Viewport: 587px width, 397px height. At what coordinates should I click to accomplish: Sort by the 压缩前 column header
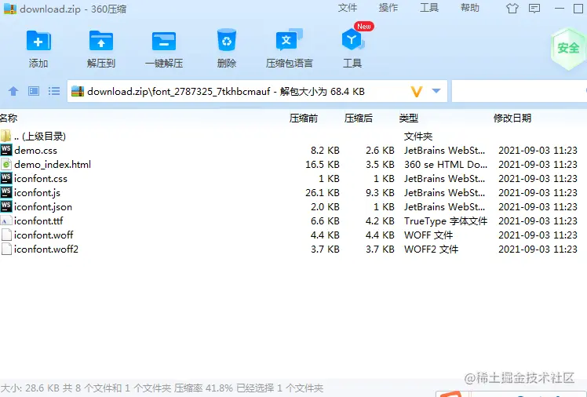point(303,118)
